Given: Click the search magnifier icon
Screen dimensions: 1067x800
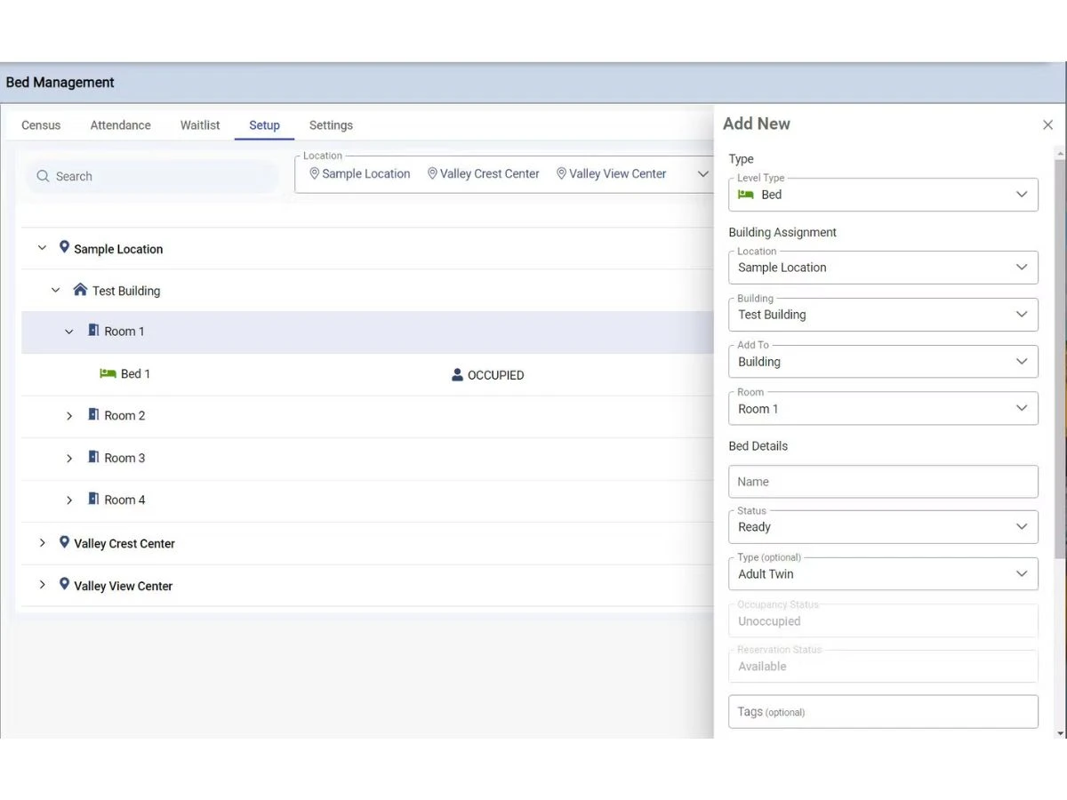Looking at the screenshot, I should point(43,176).
